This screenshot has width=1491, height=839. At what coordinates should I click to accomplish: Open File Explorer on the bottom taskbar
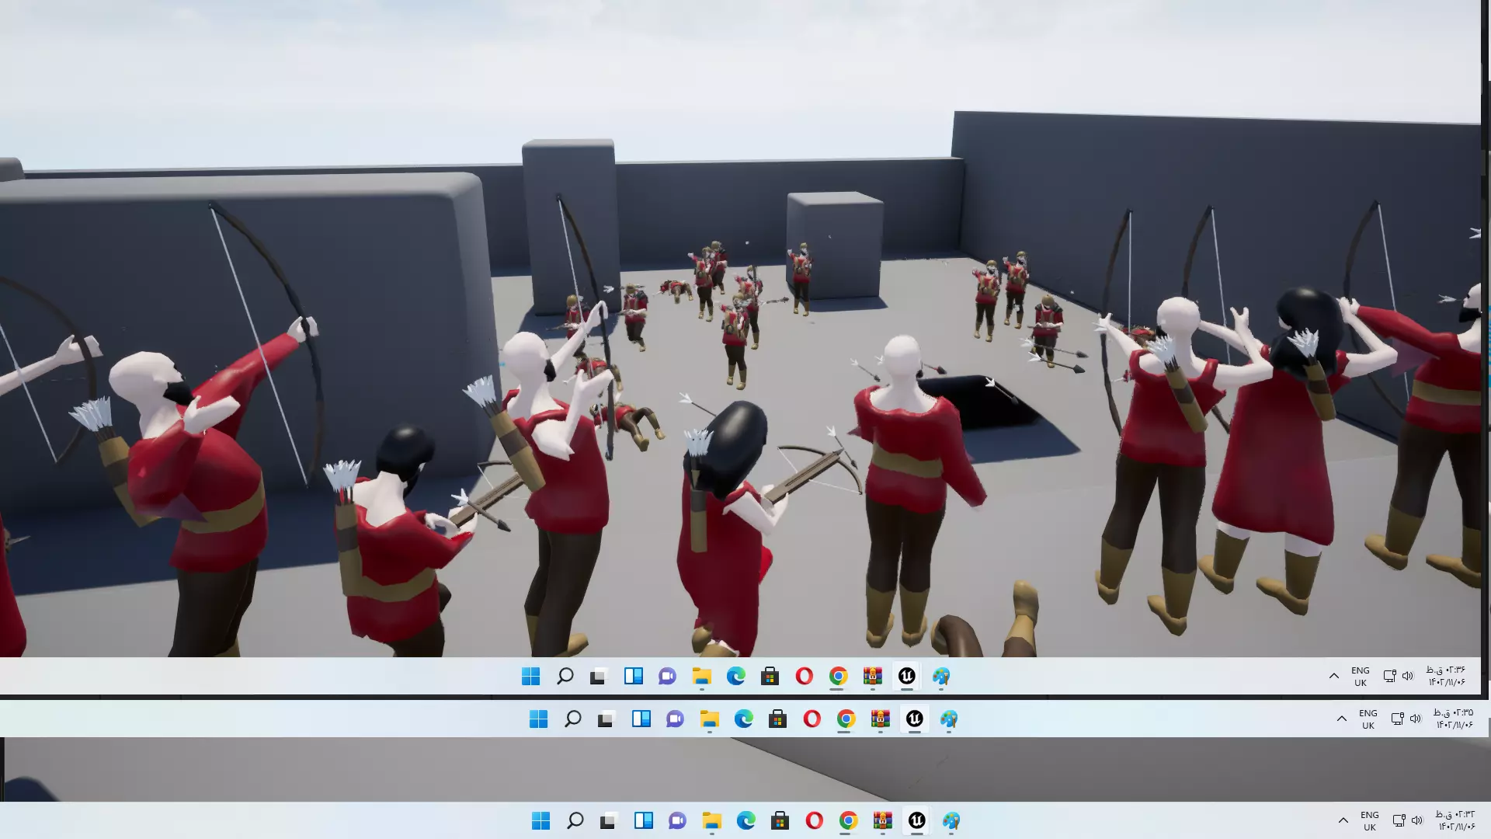point(711,820)
